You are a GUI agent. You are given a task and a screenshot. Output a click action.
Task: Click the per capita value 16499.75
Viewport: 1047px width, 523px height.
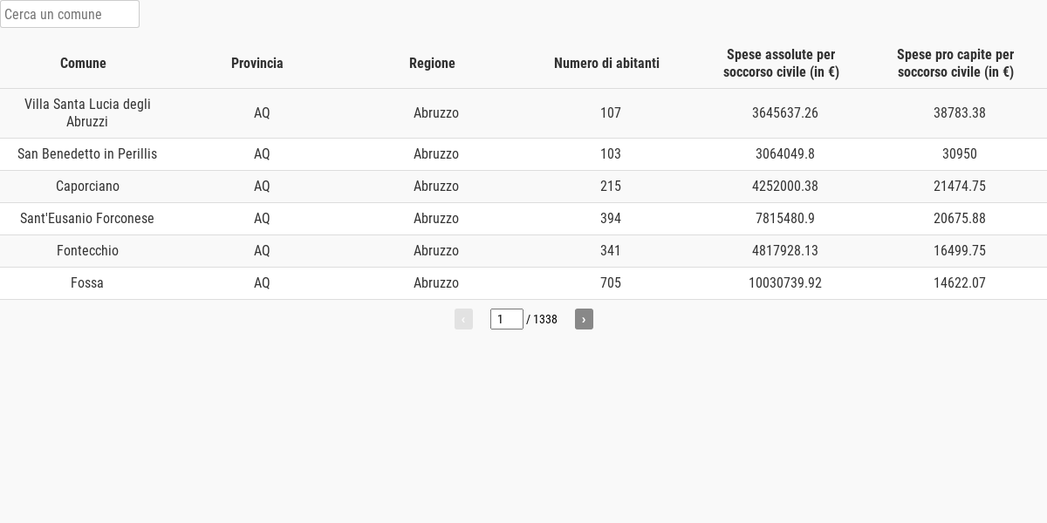click(960, 251)
